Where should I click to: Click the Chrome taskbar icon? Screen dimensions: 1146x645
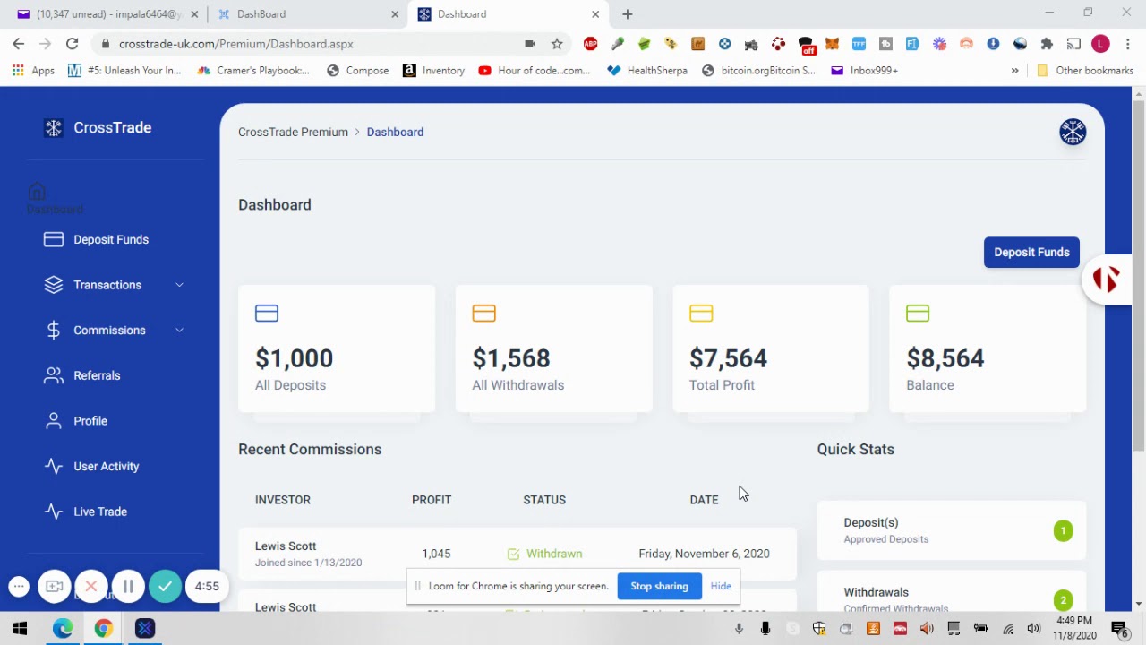coord(104,629)
